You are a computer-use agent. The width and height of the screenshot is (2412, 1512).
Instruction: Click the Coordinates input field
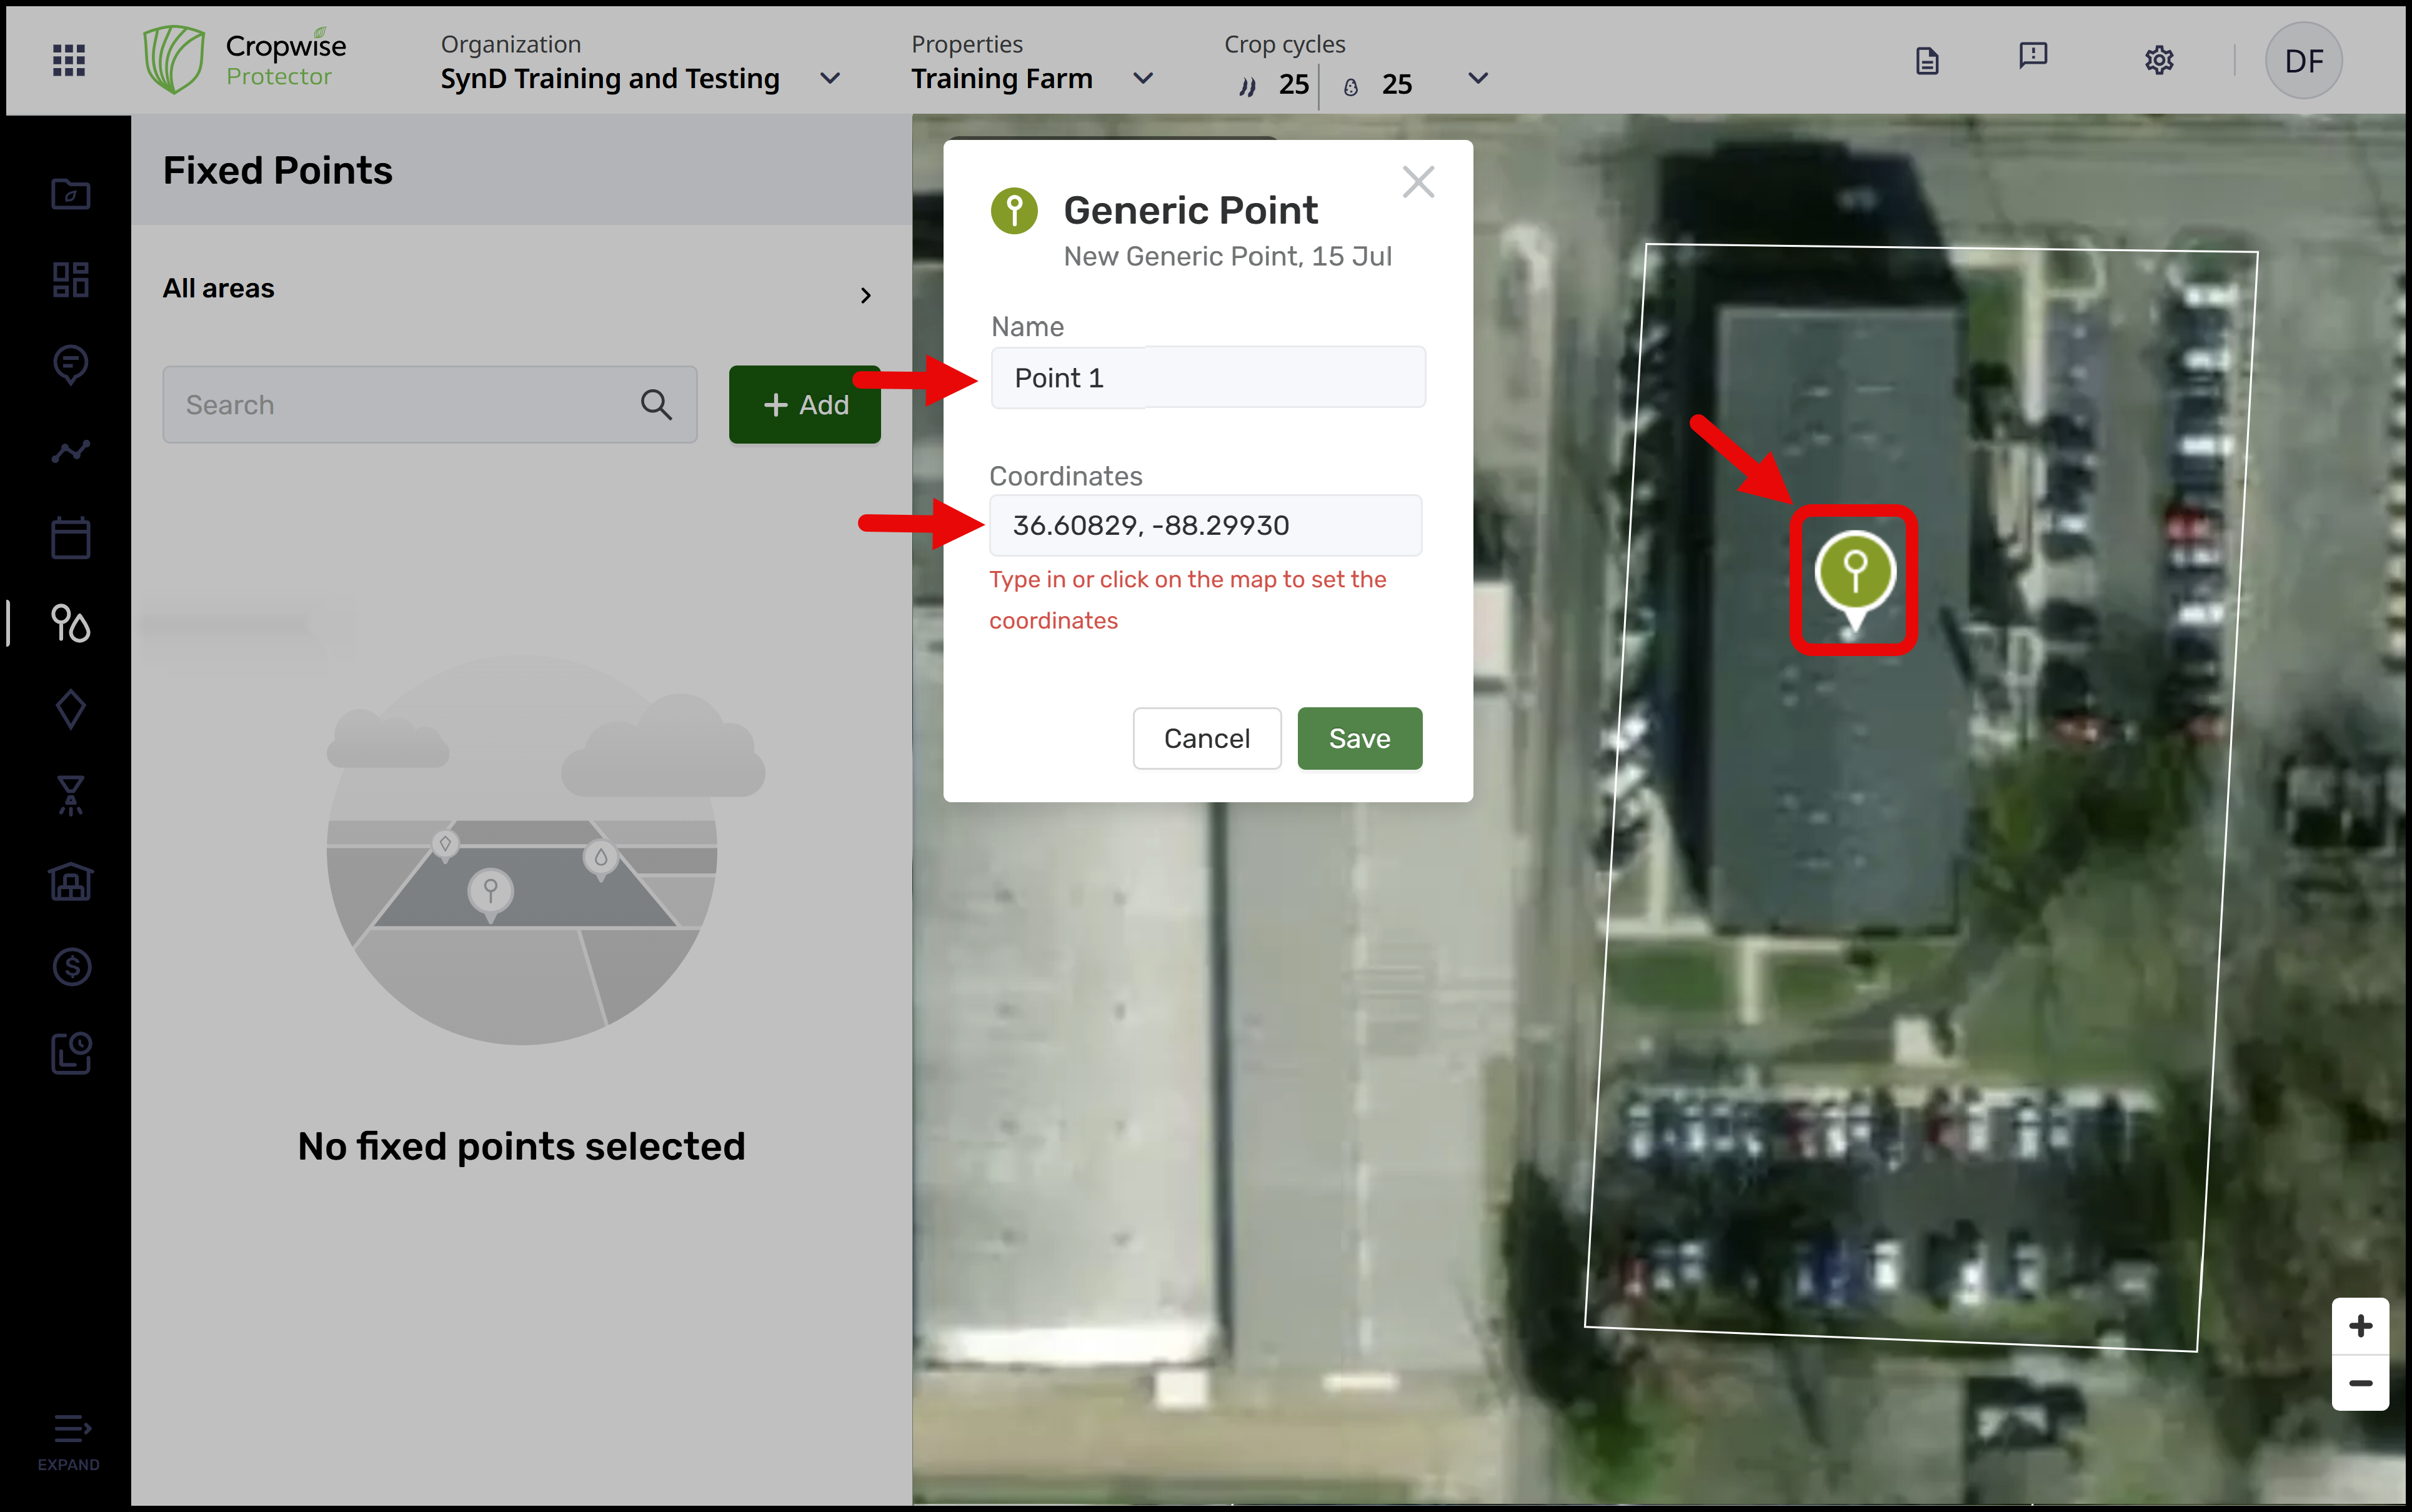[x=1205, y=525]
